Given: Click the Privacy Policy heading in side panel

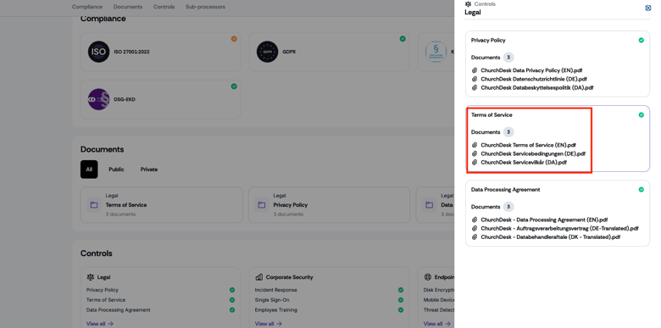Looking at the screenshot, I should (x=488, y=41).
